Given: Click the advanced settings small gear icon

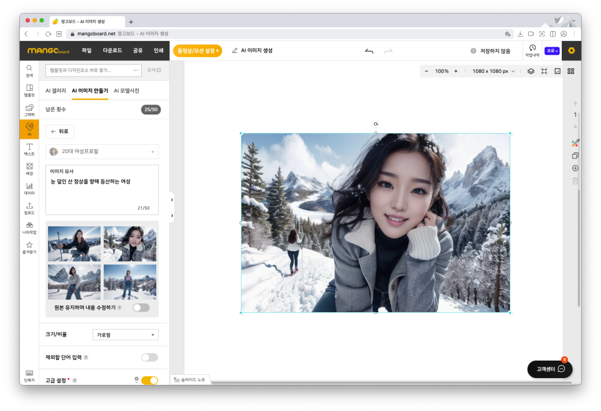Looking at the screenshot, I should (136, 379).
